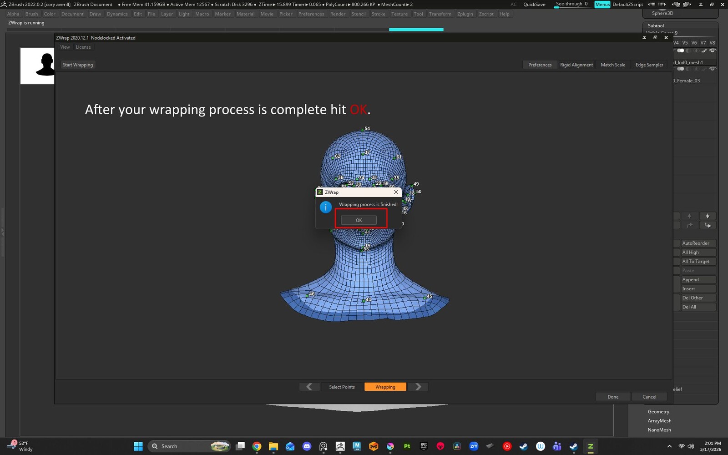The image size is (728, 455).
Task: Click the Del Other button
Action: [698, 298]
